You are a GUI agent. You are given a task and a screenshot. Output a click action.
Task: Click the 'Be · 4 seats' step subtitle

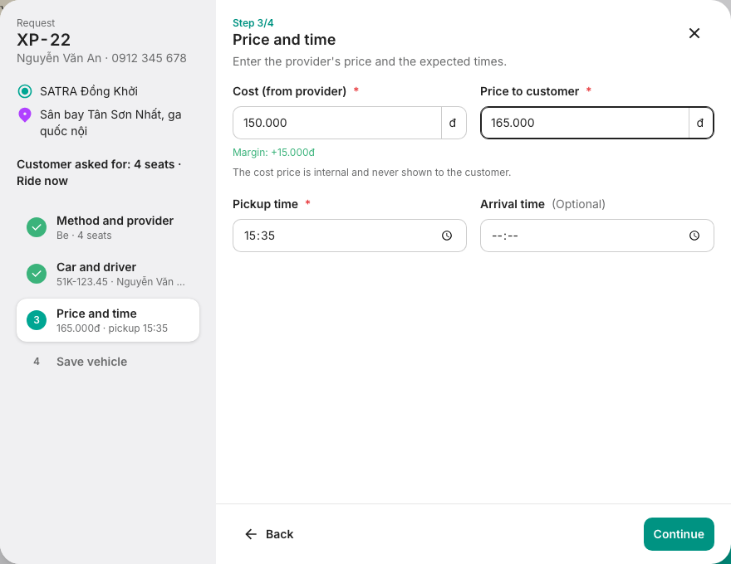coord(84,236)
